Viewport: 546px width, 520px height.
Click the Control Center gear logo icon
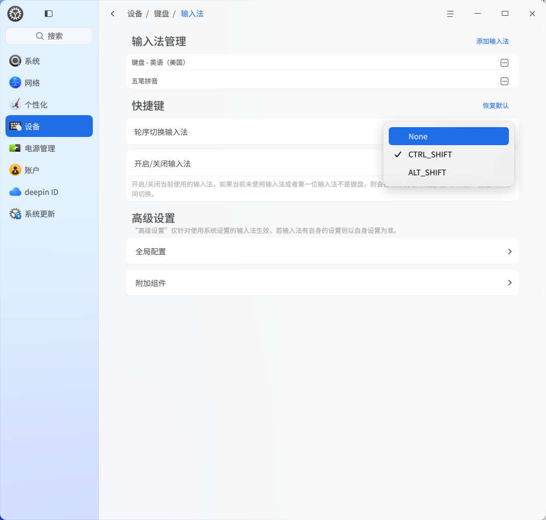coord(15,14)
